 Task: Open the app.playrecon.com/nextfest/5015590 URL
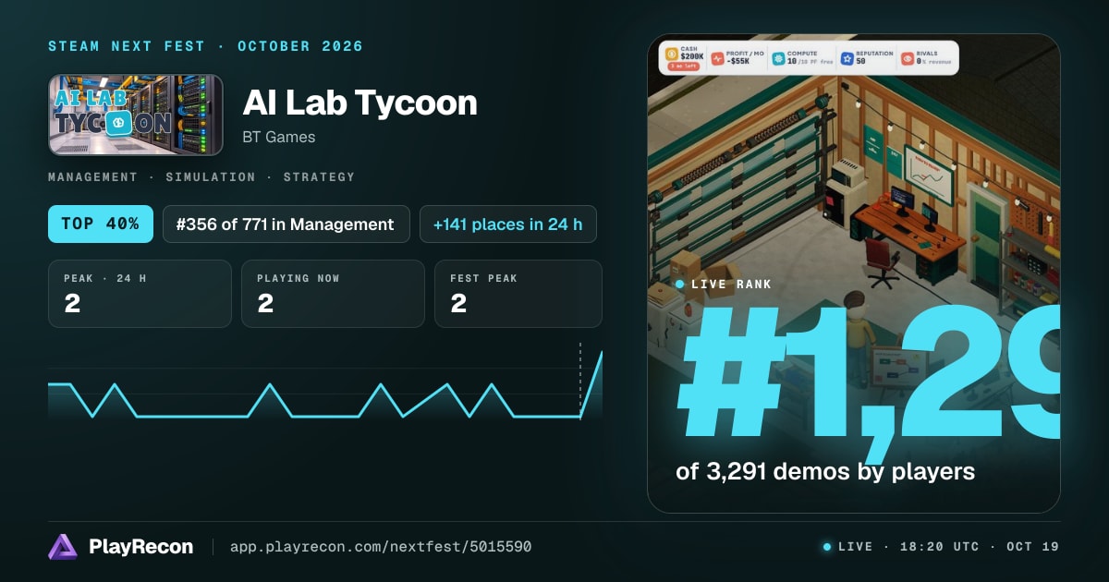pyautogui.click(x=381, y=547)
